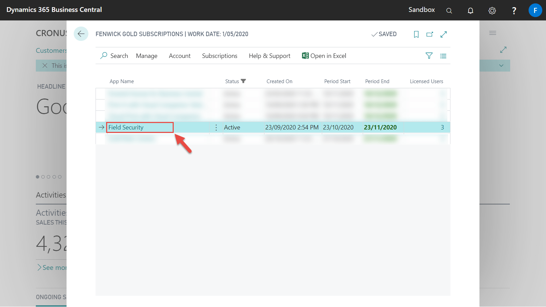
Task: Open the filtered Status column header
Action: pos(235,81)
